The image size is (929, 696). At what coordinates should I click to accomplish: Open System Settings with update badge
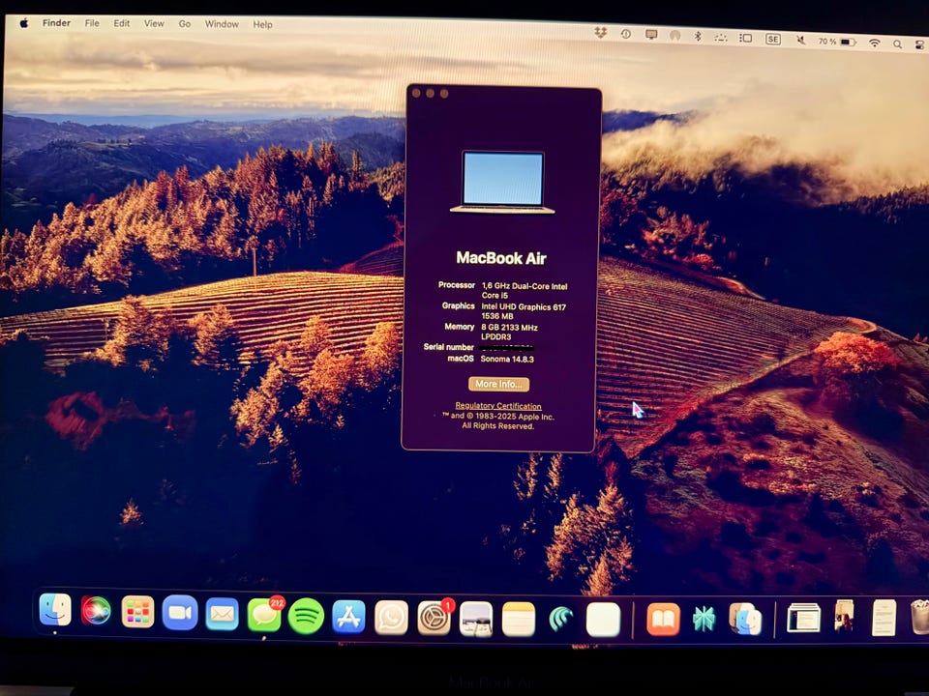434,618
